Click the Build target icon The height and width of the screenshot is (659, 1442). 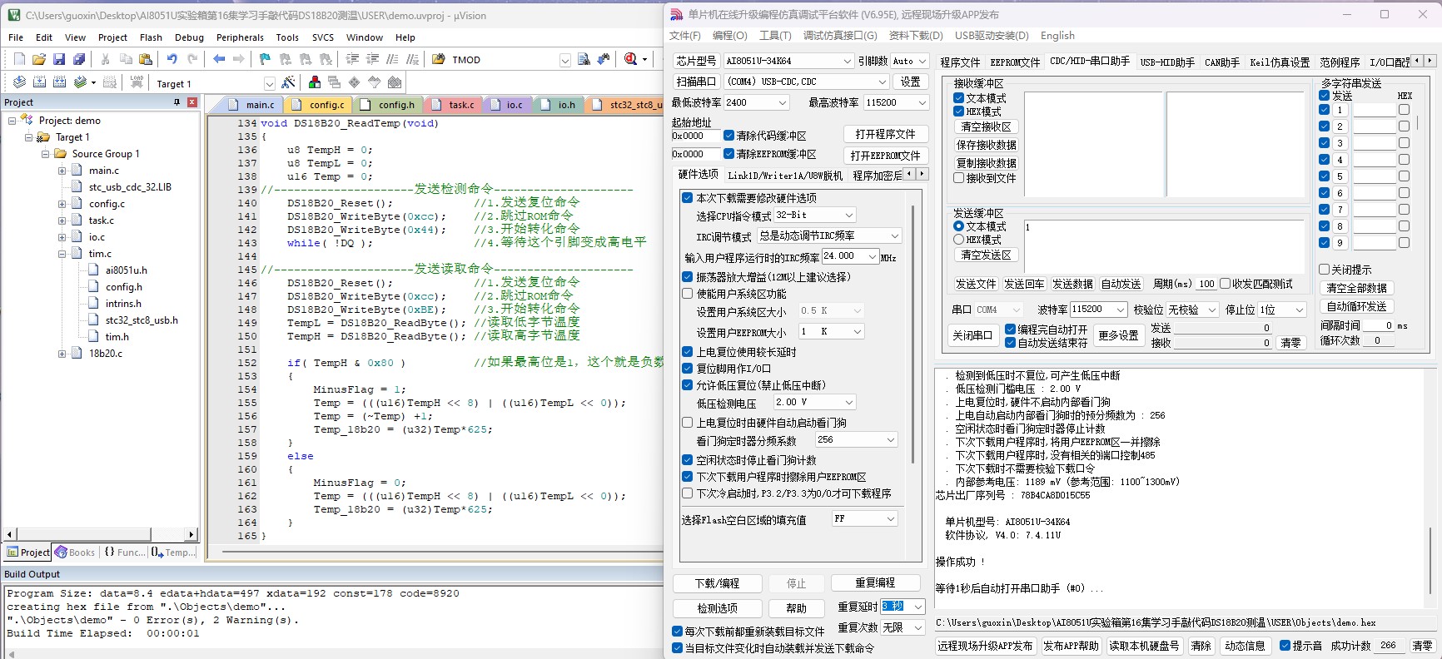coord(39,82)
